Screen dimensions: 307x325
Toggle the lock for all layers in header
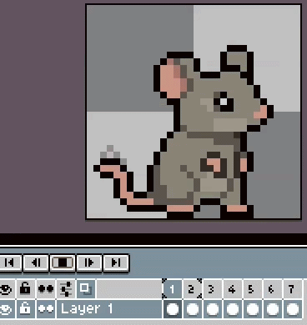(x=25, y=289)
